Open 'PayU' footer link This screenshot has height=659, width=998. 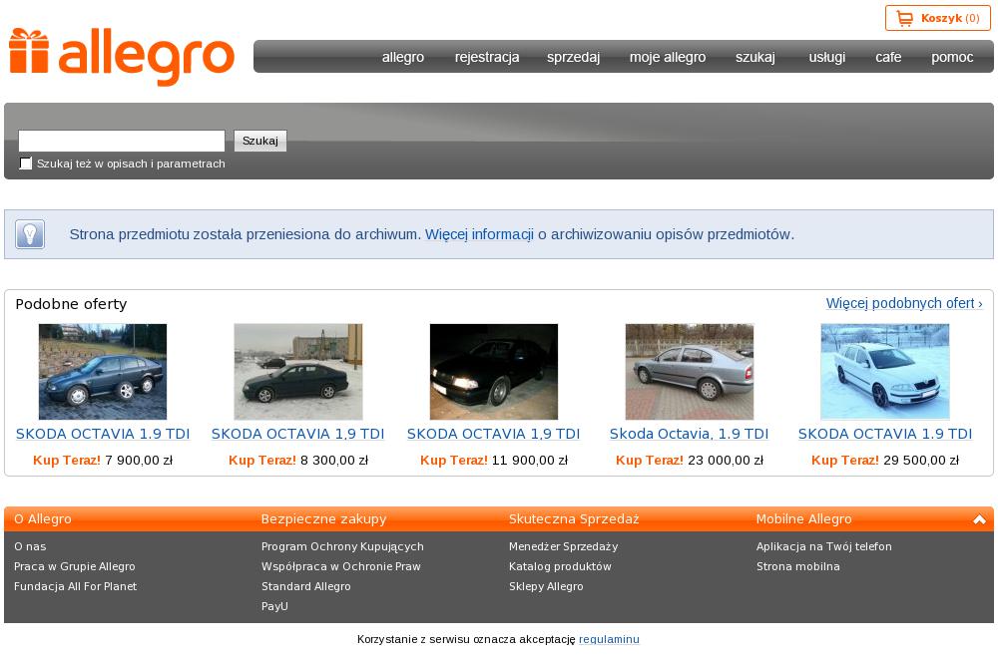click(275, 606)
